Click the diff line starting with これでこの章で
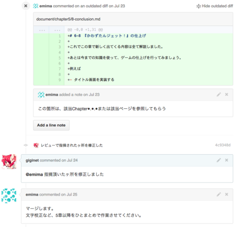 115,47
